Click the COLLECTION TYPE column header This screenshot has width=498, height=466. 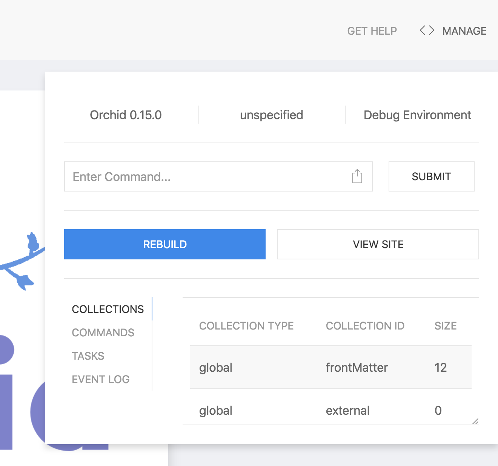point(246,326)
